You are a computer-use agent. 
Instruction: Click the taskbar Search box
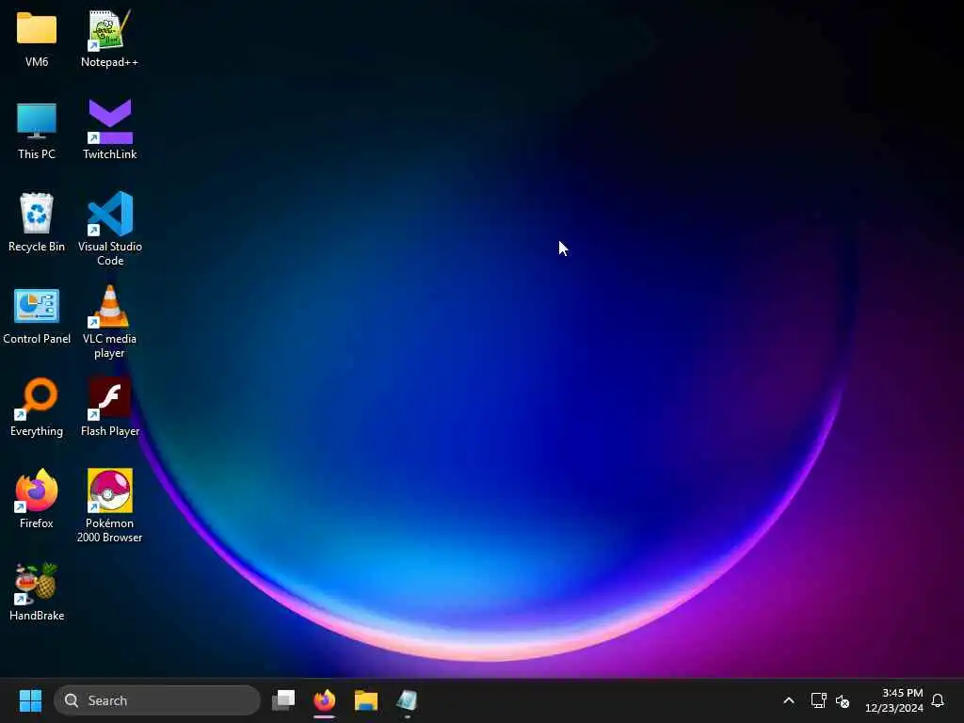pyautogui.click(x=157, y=700)
